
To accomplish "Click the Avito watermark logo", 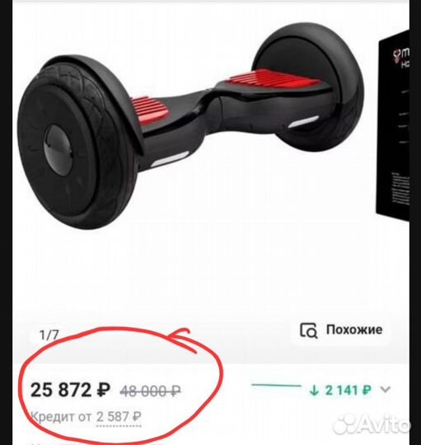I will tap(372, 425).
